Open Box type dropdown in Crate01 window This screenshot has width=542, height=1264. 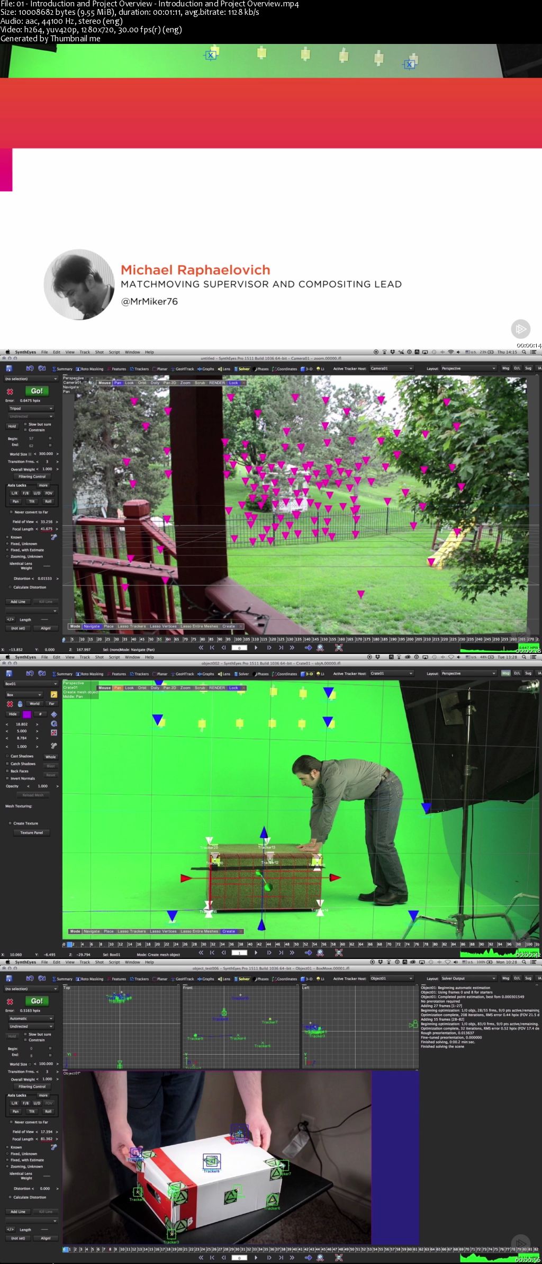(24, 695)
